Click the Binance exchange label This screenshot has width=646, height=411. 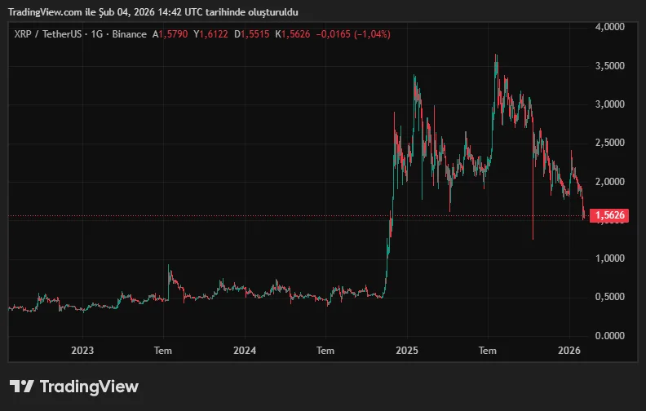point(129,34)
